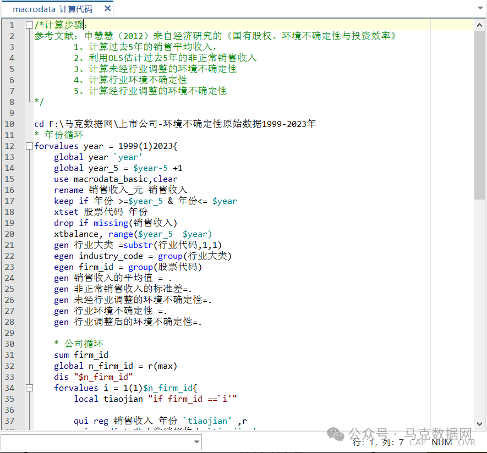Click the CAP indicator in status bar
This screenshot has height=453, width=487.
(417, 442)
